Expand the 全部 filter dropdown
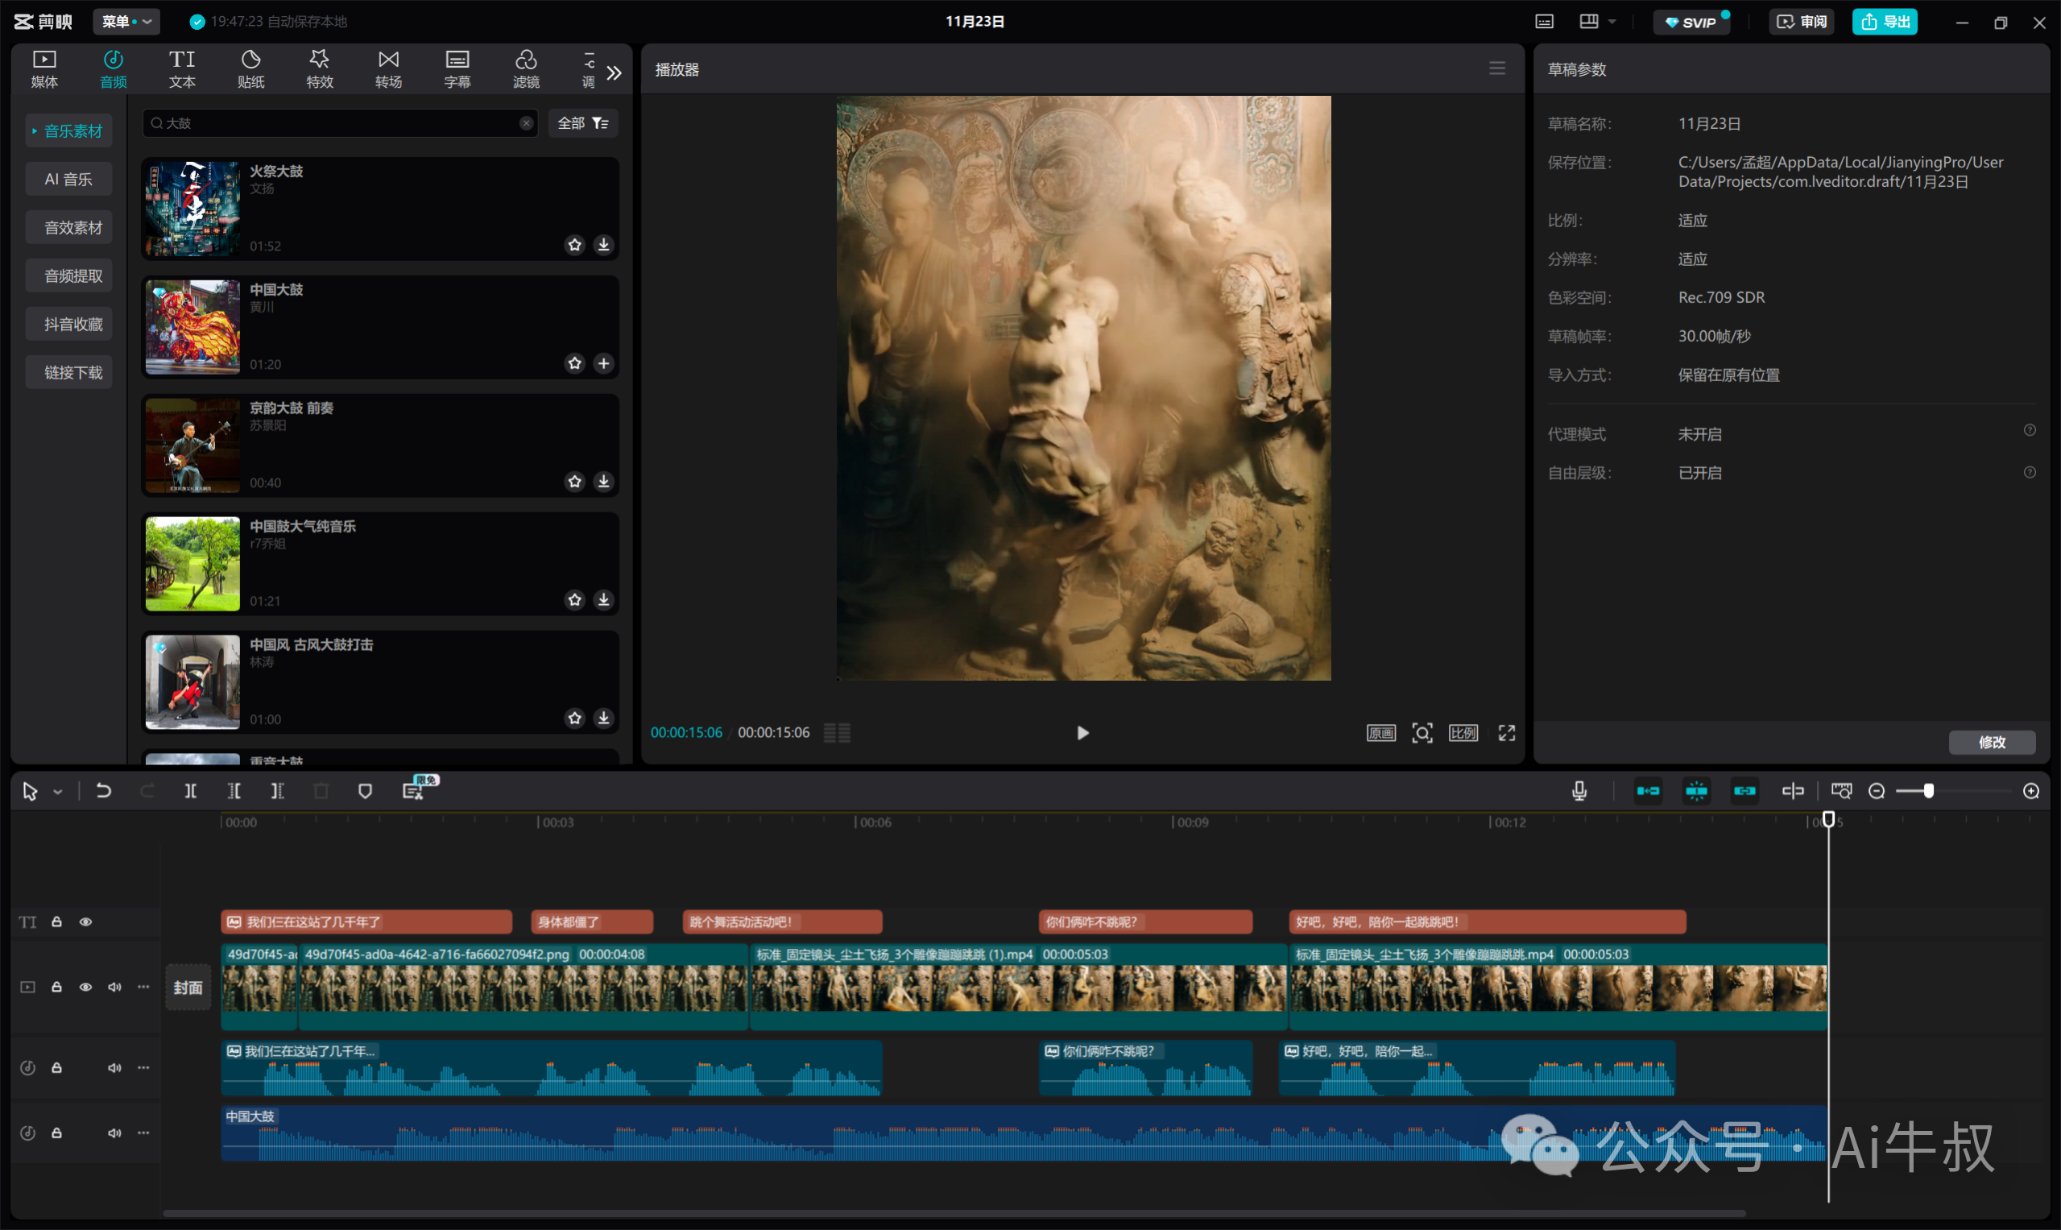Viewport: 2061px width, 1230px height. [x=582, y=122]
